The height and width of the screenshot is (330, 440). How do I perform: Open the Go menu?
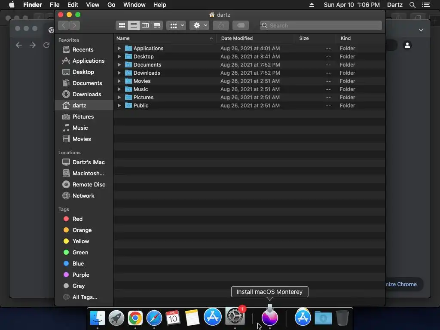[x=111, y=5]
